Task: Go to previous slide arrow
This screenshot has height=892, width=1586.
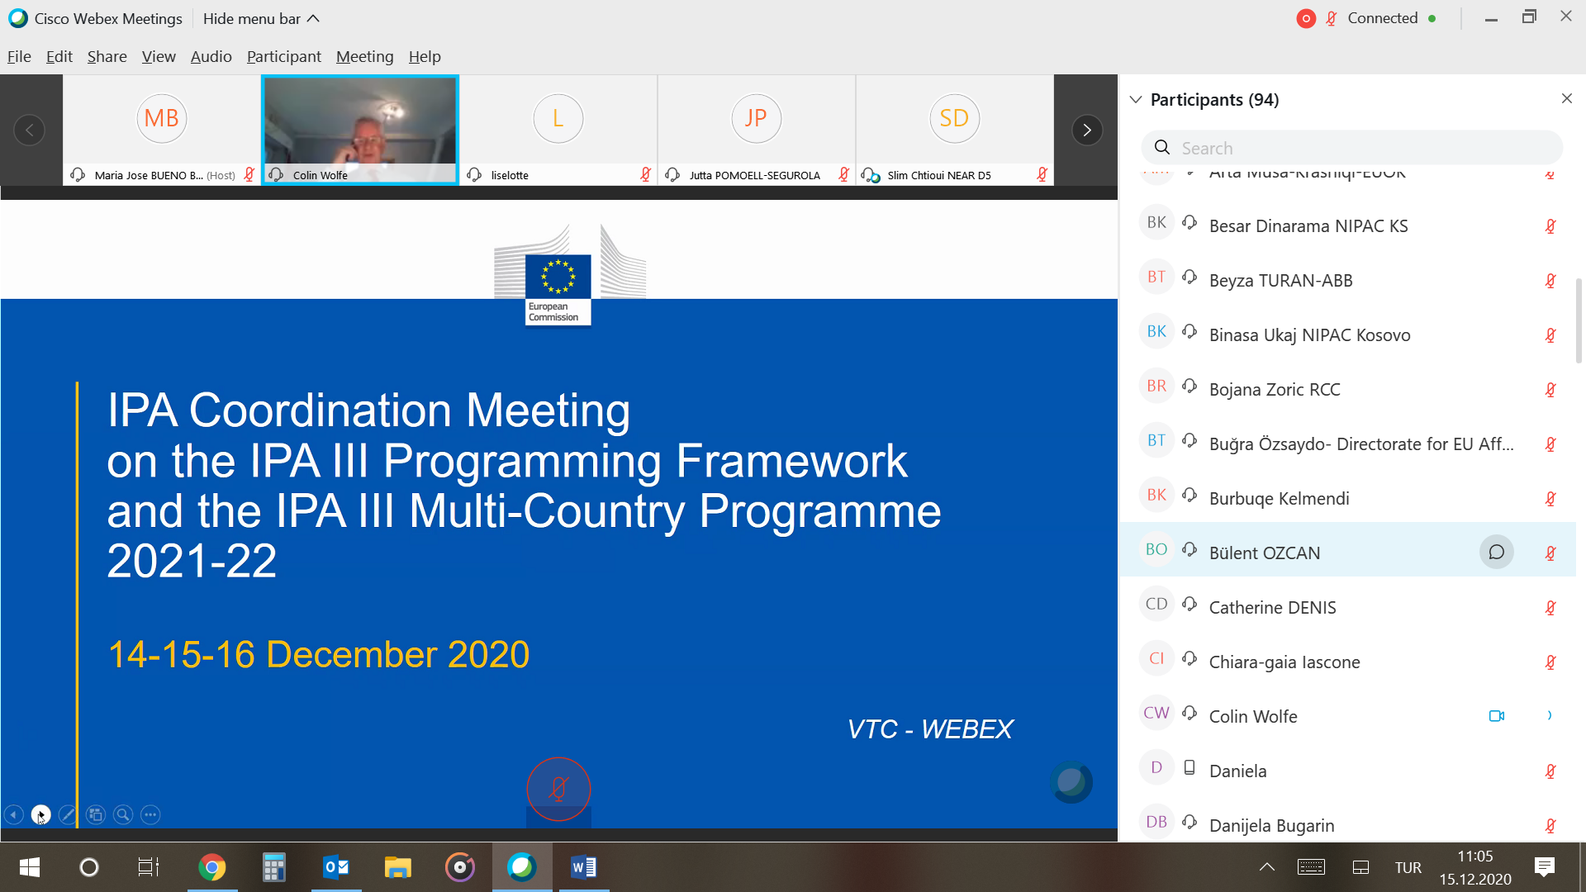Action: click(x=14, y=815)
